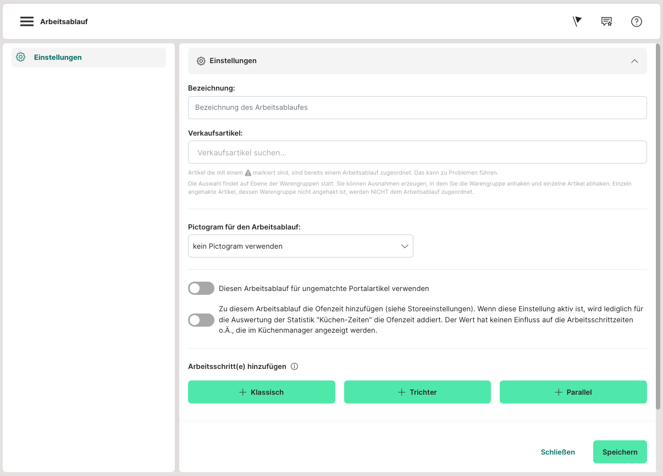Open the hamburger navigation menu
This screenshot has height=476, width=663.
coord(27,21)
